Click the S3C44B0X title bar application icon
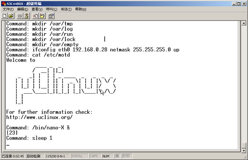 tap(4, 4)
